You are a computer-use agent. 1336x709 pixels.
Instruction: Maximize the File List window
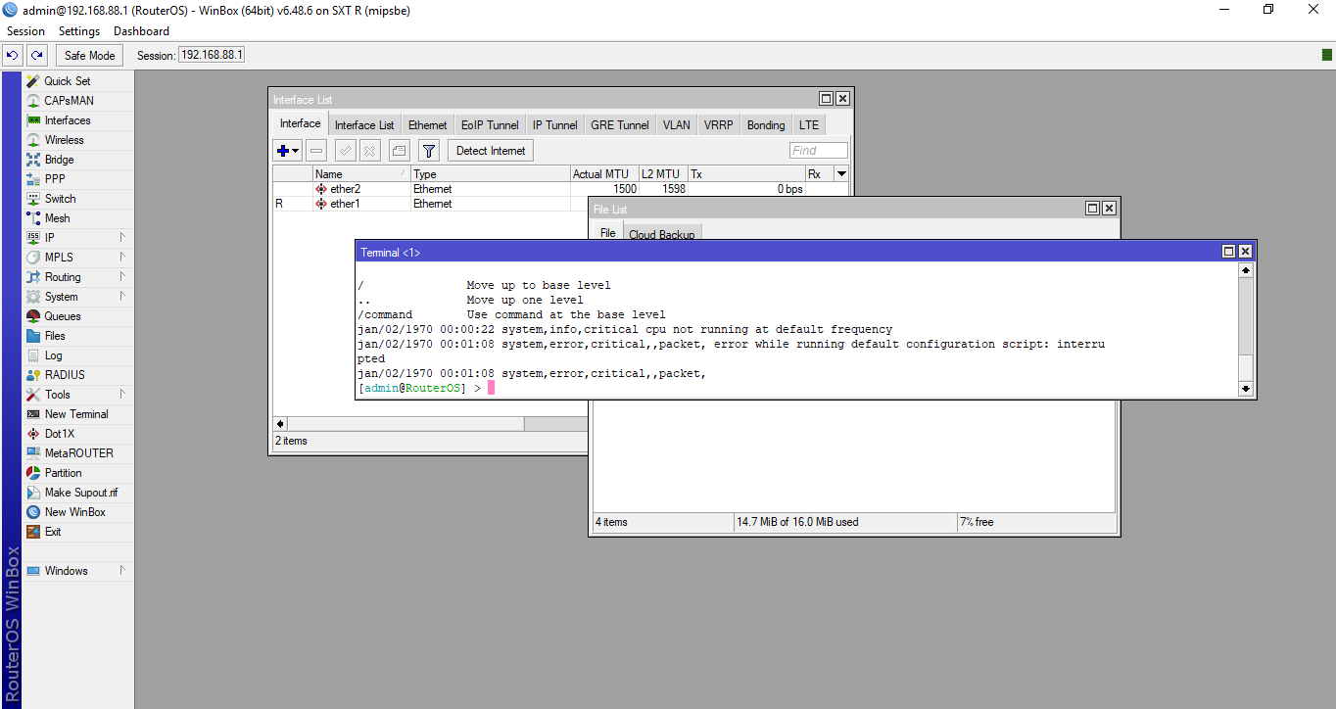pyautogui.click(x=1092, y=209)
